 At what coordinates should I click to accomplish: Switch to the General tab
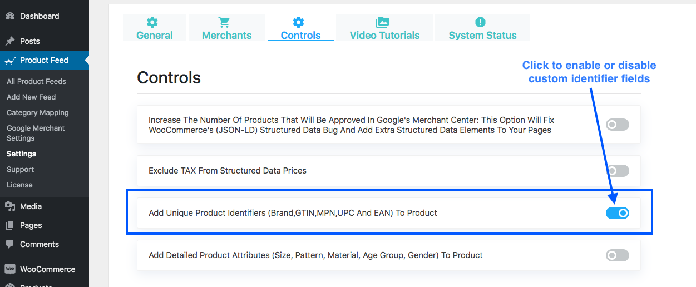pyautogui.click(x=154, y=28)
